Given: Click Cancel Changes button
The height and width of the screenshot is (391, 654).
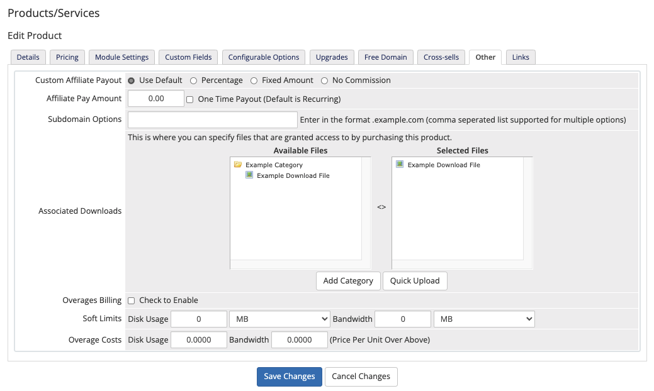Looking at the screenshot, I should (x=361, y=377).
